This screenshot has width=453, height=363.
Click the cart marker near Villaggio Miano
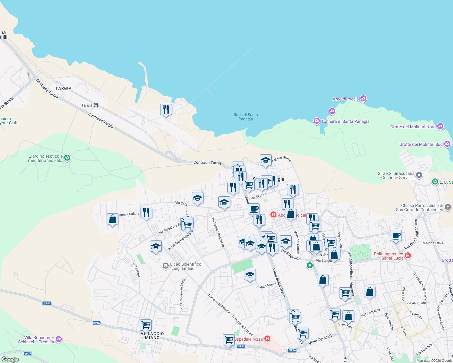pos(146,325)
